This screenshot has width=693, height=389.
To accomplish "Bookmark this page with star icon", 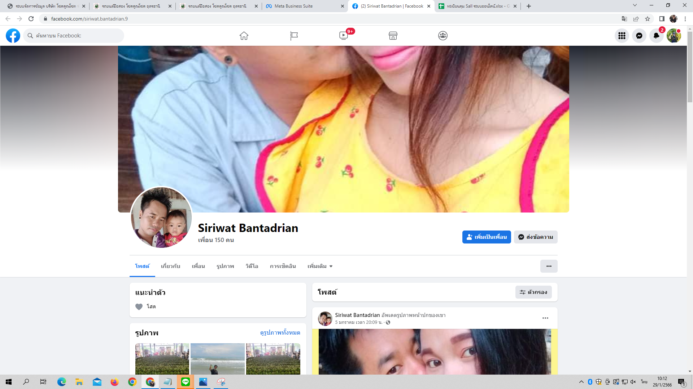I will (648, 19).
